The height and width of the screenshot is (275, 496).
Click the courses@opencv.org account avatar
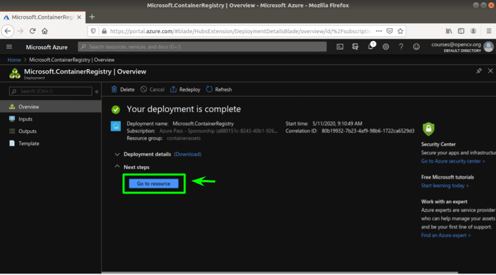click(x=488, y=47)
